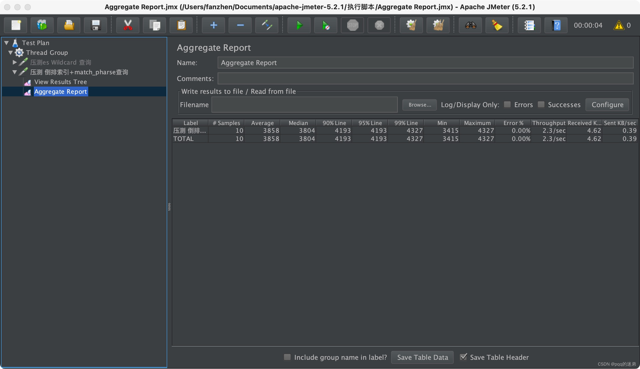The width and height of the screenshot is (640, 369).
Task: Click the Shutdown threads icon
Action: (379, 25)
